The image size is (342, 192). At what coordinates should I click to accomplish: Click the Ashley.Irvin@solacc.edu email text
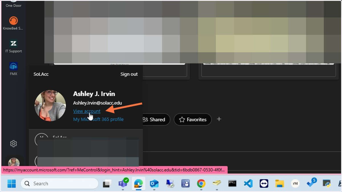97,103
